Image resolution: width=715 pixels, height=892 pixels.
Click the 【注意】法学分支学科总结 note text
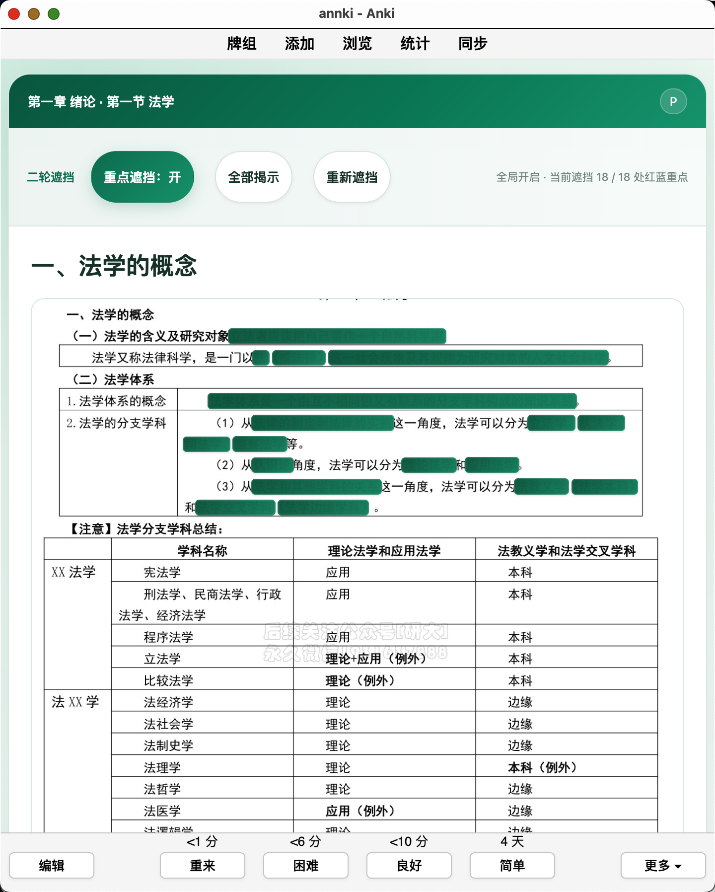click(145, 529)
